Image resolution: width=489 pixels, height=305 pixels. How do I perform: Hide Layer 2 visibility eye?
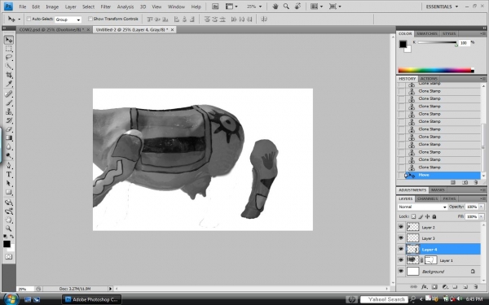tap(401, 227)
